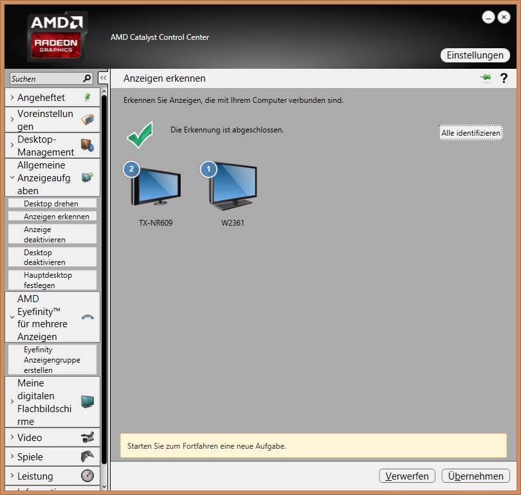
Task: Click Alle identifizieren button
Action: (471, 132)
